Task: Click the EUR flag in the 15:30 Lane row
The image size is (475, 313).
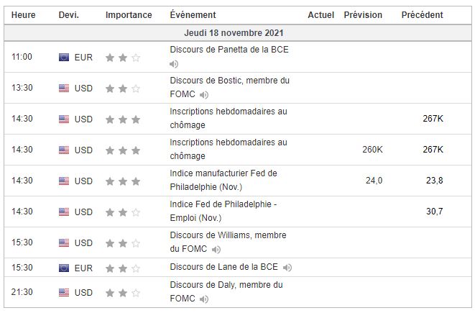Action: tap(64, 268)
